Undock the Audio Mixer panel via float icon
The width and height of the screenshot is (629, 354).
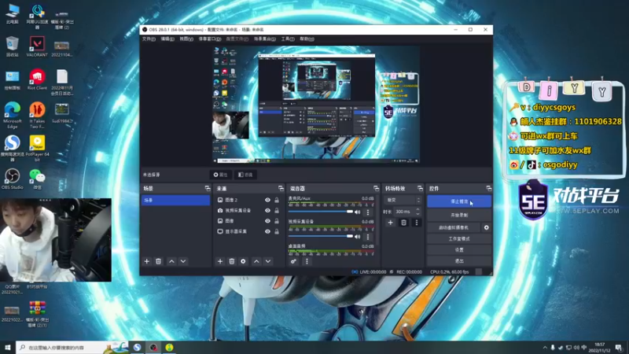click(x=376, y=188)
